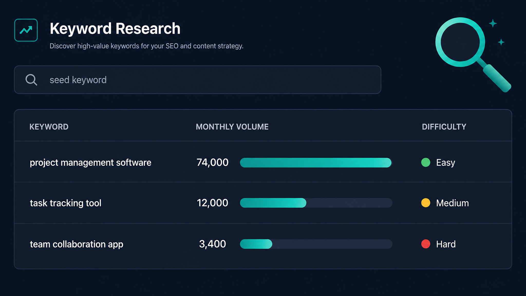Image resolution: width=526 pixels, height=296 pixels.
Task: Click the red Hard difficulty dot
Action: [x=426, y=244]
